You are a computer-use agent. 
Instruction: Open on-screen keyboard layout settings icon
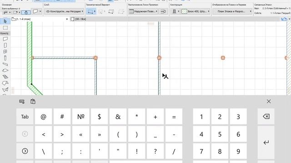pyautogui.click(x=22, y=101)
